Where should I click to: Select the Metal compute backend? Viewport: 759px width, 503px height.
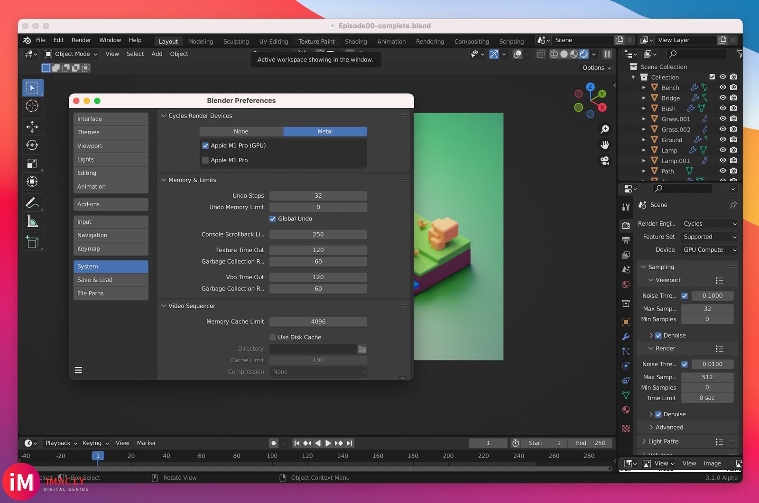click(x=325, y=132)
